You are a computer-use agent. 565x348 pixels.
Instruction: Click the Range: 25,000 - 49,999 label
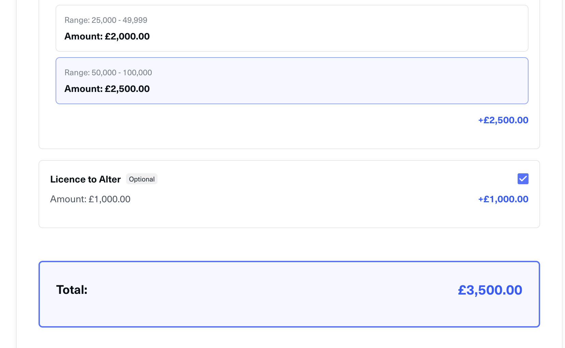pyautogui.click(x=106, y=20)
